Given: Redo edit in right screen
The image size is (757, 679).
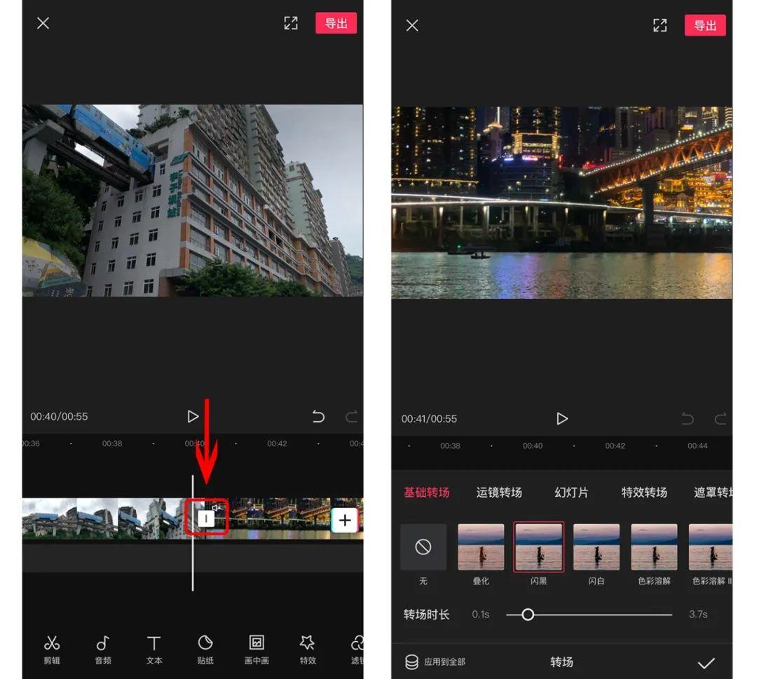Looking at the screenshot, I should coord(721,418).
